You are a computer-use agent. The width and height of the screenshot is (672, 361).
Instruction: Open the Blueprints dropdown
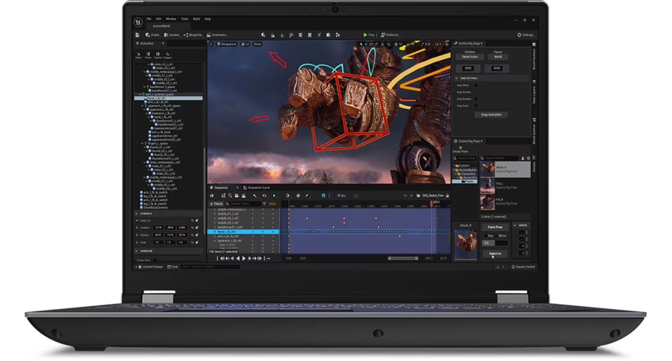coord(193,35)
